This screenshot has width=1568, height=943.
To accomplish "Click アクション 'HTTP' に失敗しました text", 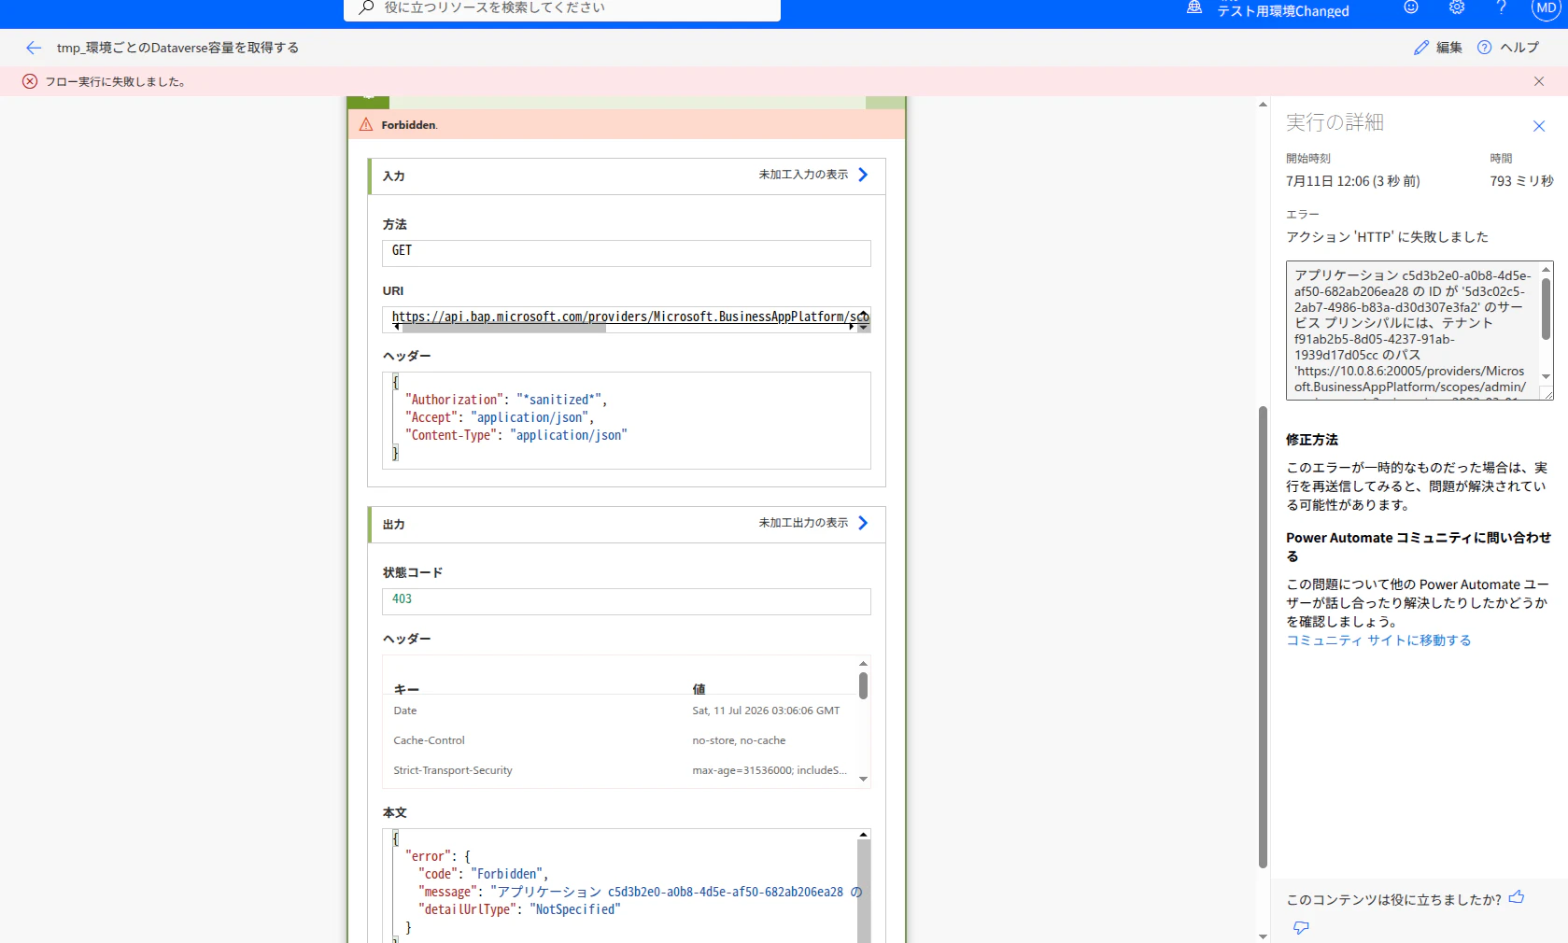I will (x=1387, y=237).
